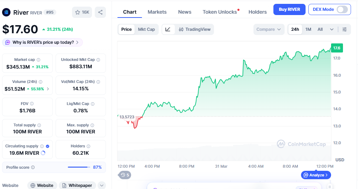Viewport: 358px width, 189px height.
Task: Click Unlocked Mkt Cap info icon
Action: pos(98,60)
